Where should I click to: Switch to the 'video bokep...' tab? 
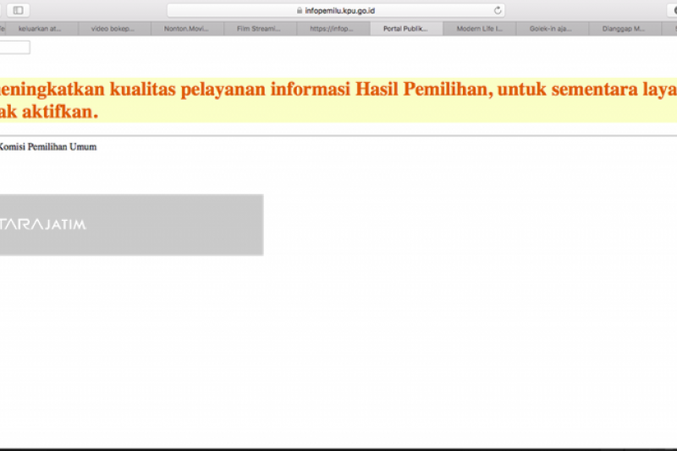point(113,29)
